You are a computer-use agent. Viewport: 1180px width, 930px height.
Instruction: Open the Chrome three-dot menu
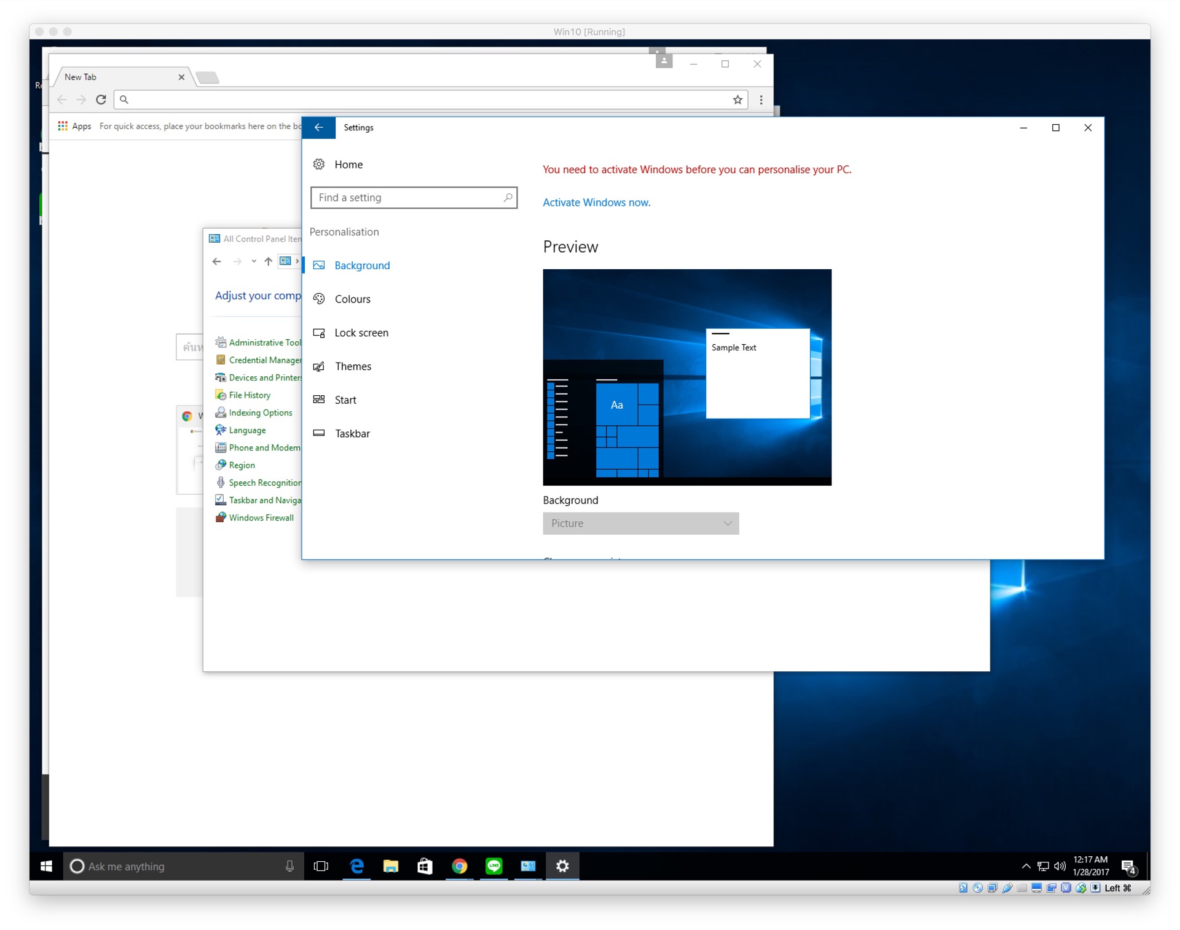pos(761,100)
